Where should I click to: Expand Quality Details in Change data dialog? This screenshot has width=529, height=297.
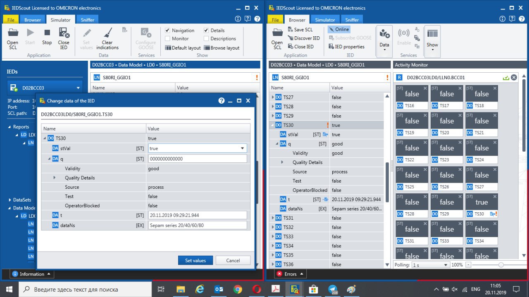pyautogui.click(x=55, y=178)
